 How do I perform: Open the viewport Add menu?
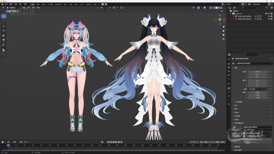click(33, 8)
